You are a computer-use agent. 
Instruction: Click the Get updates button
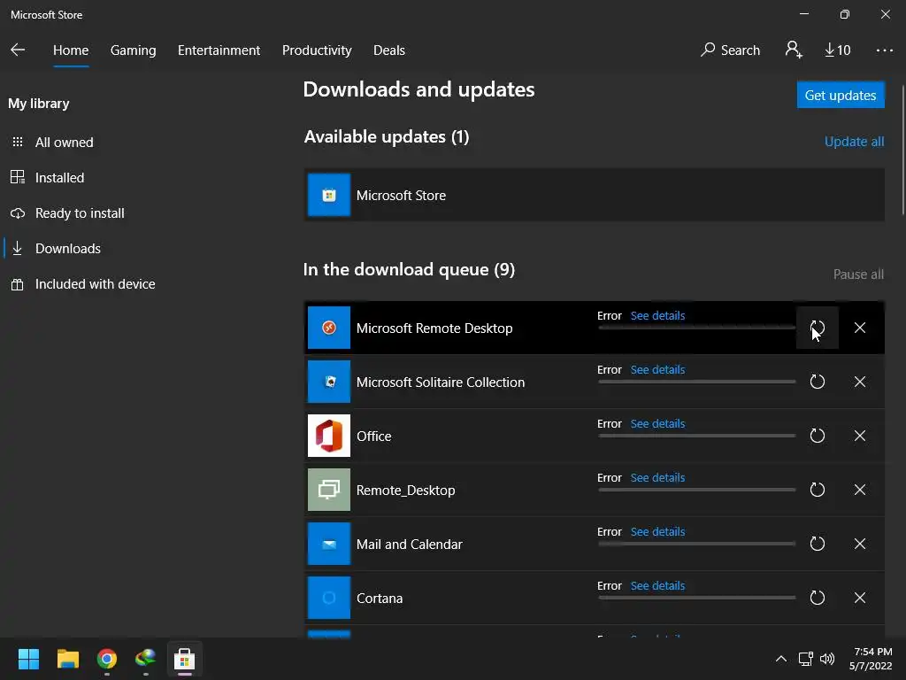point(841,95)
